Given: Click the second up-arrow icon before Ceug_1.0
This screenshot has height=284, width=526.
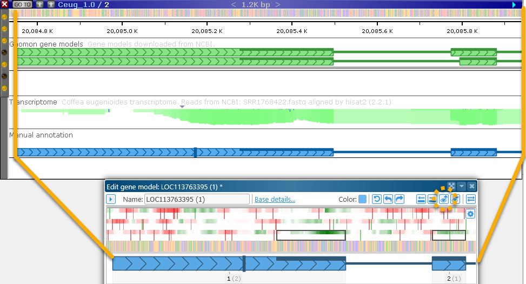Looking at the screenshot, I should point(51,4).
